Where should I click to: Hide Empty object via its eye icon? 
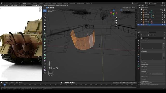163,20
